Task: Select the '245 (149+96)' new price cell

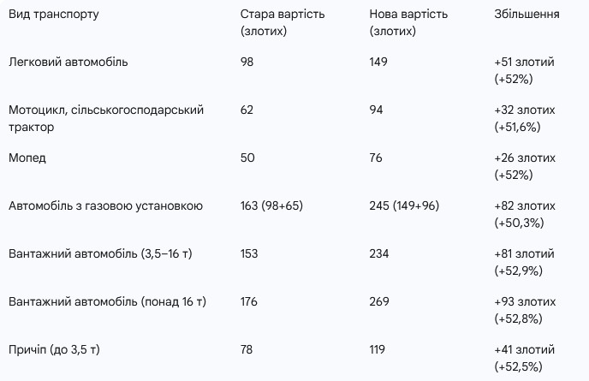Action: 404,205
